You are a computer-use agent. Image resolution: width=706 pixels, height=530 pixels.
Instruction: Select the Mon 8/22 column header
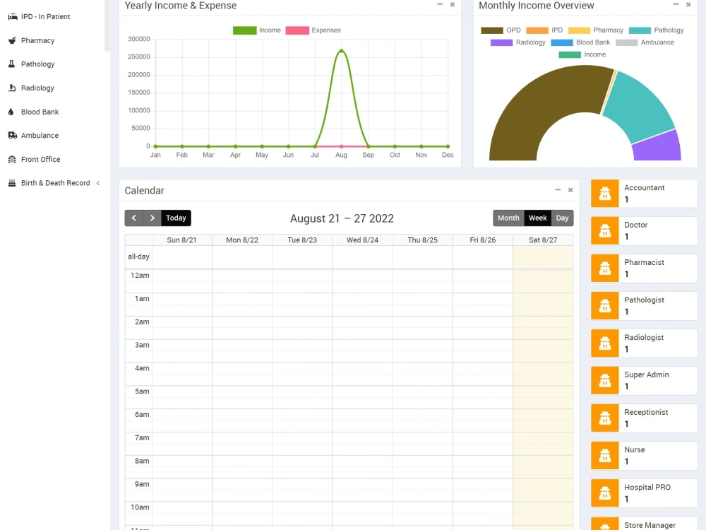[241, 240]
